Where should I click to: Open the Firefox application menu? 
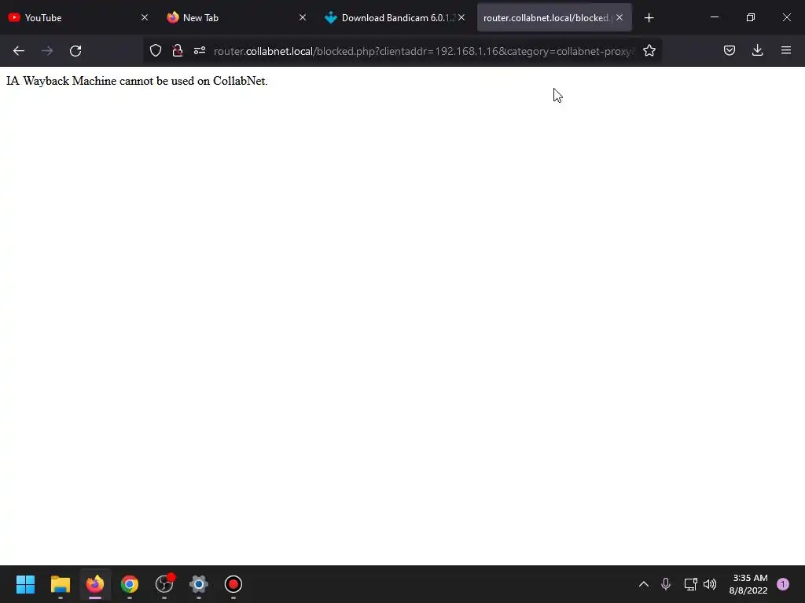786,50
